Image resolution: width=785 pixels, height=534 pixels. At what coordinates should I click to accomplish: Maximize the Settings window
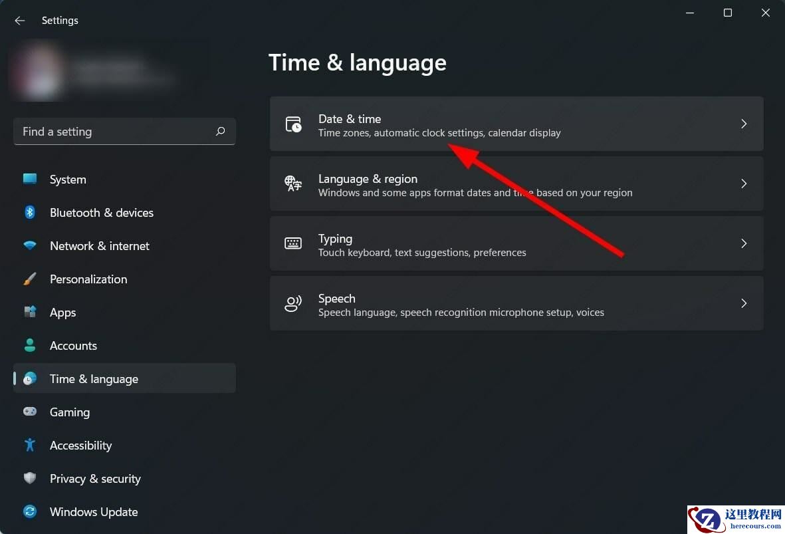click(x=728, y=13)
